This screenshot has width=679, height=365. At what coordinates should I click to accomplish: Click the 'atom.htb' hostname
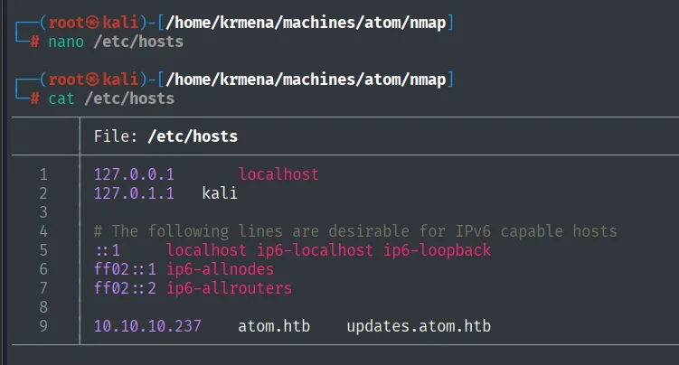(274, 326)
